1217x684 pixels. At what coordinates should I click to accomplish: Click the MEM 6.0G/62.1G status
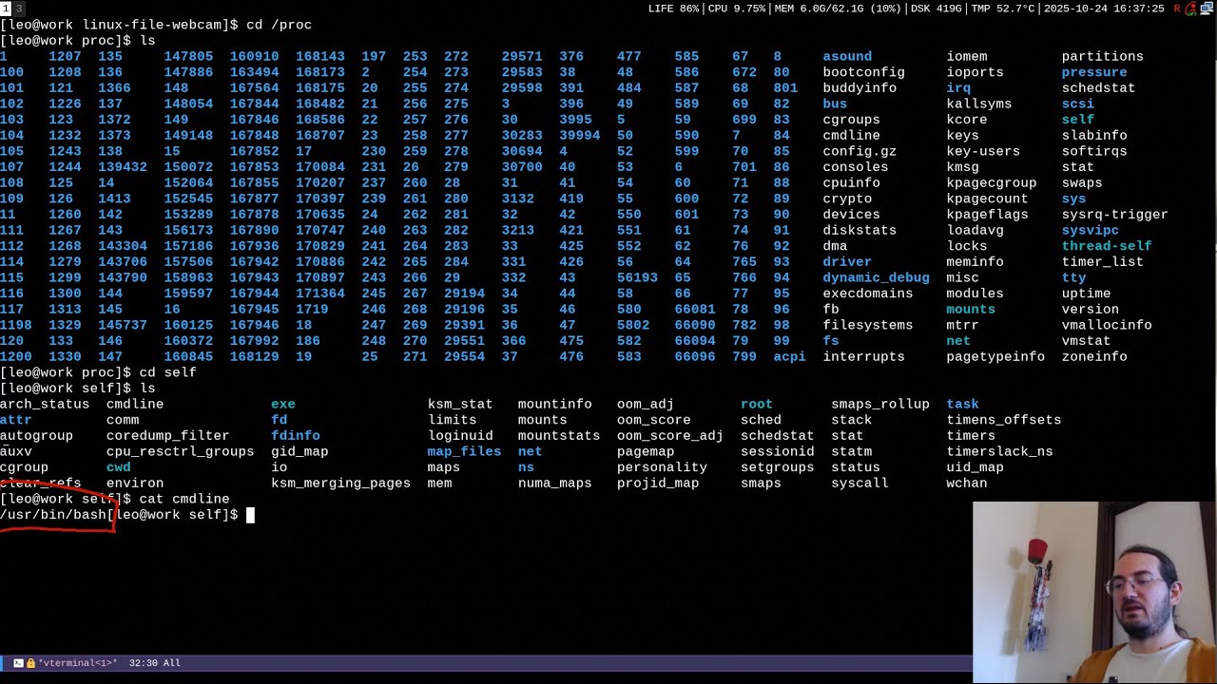coord(837,9)
